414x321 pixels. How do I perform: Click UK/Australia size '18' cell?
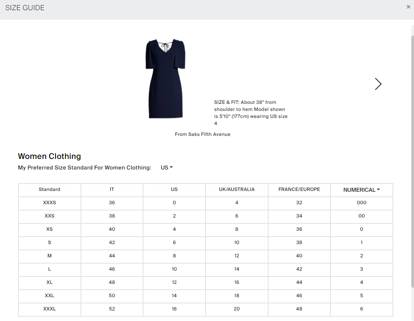pyautogui.click(x=237, y=295)
